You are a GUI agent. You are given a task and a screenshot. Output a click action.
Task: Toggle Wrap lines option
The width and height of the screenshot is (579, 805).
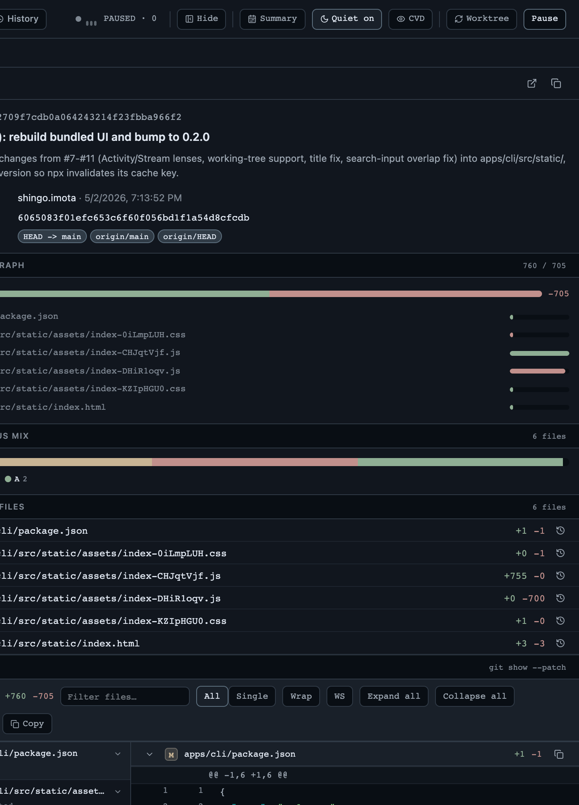(301, 696)
